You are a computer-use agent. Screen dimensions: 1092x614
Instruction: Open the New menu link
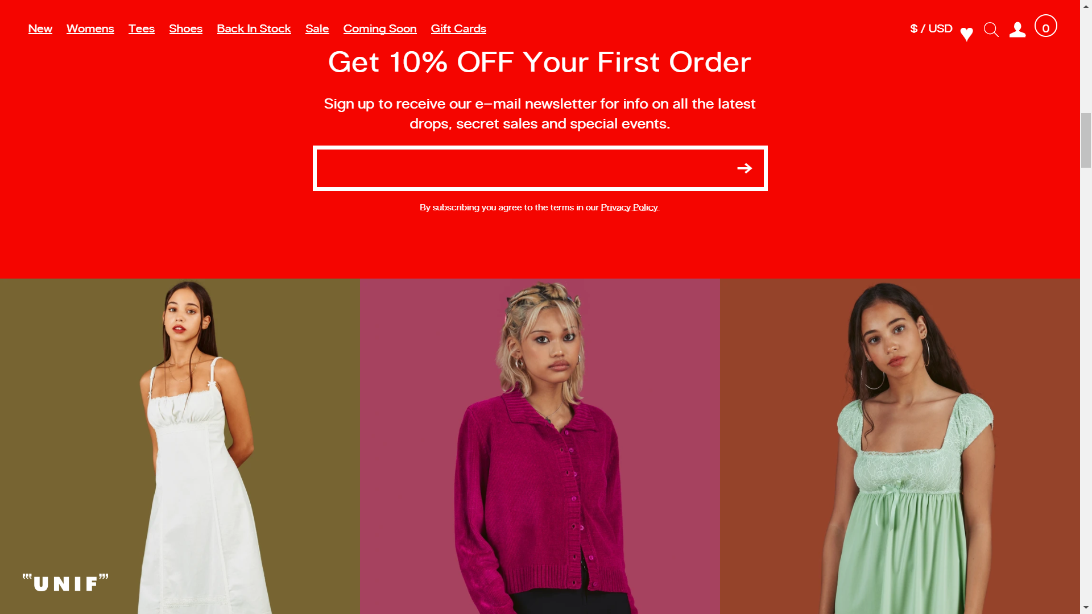coord(40,29)
